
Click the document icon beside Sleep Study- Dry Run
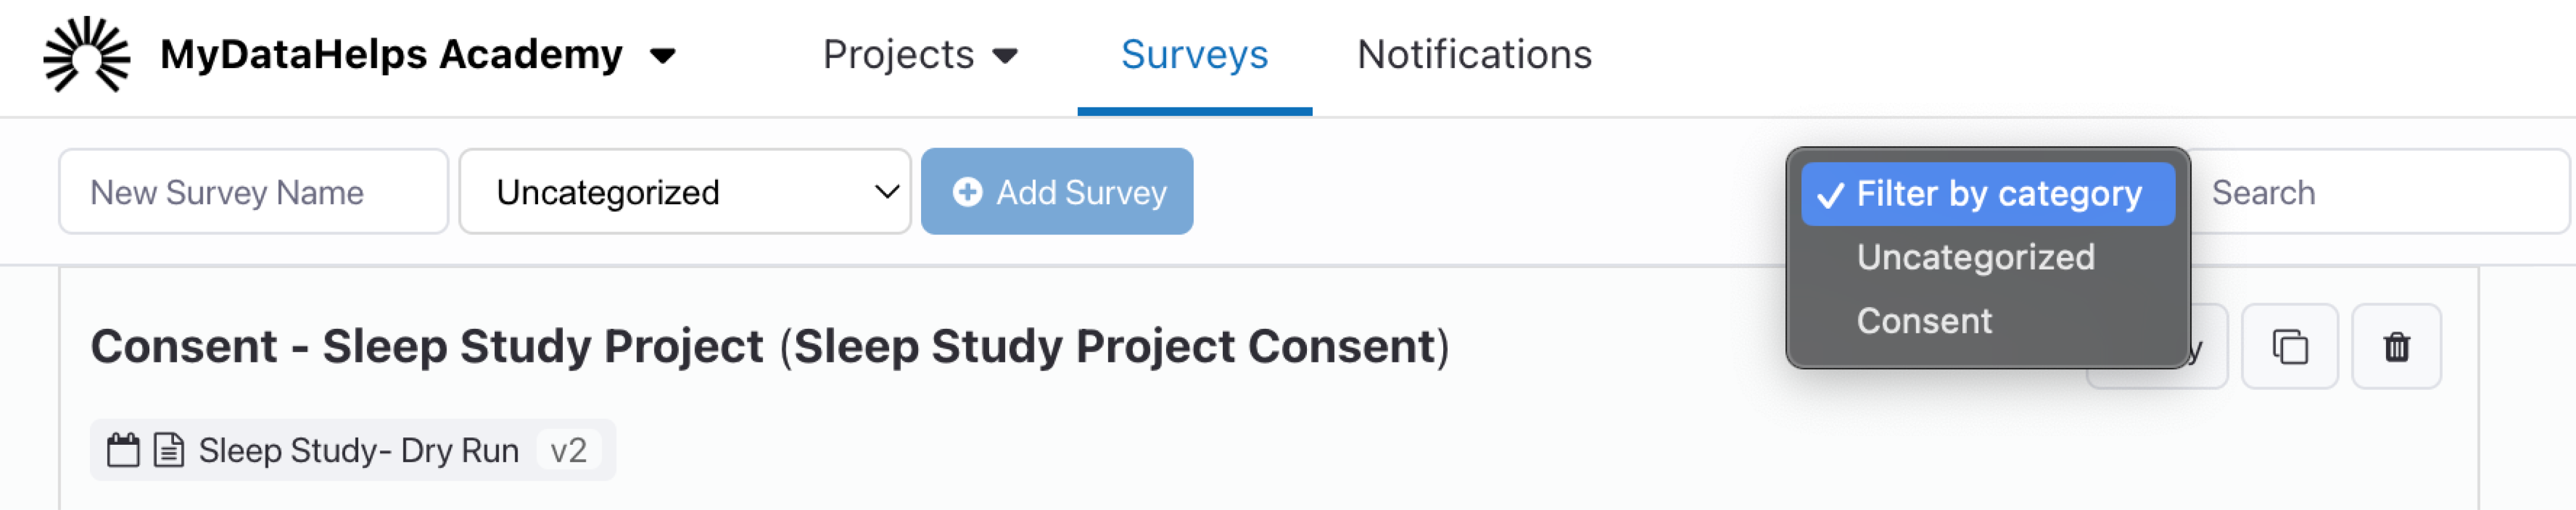[x=168, y=450]
